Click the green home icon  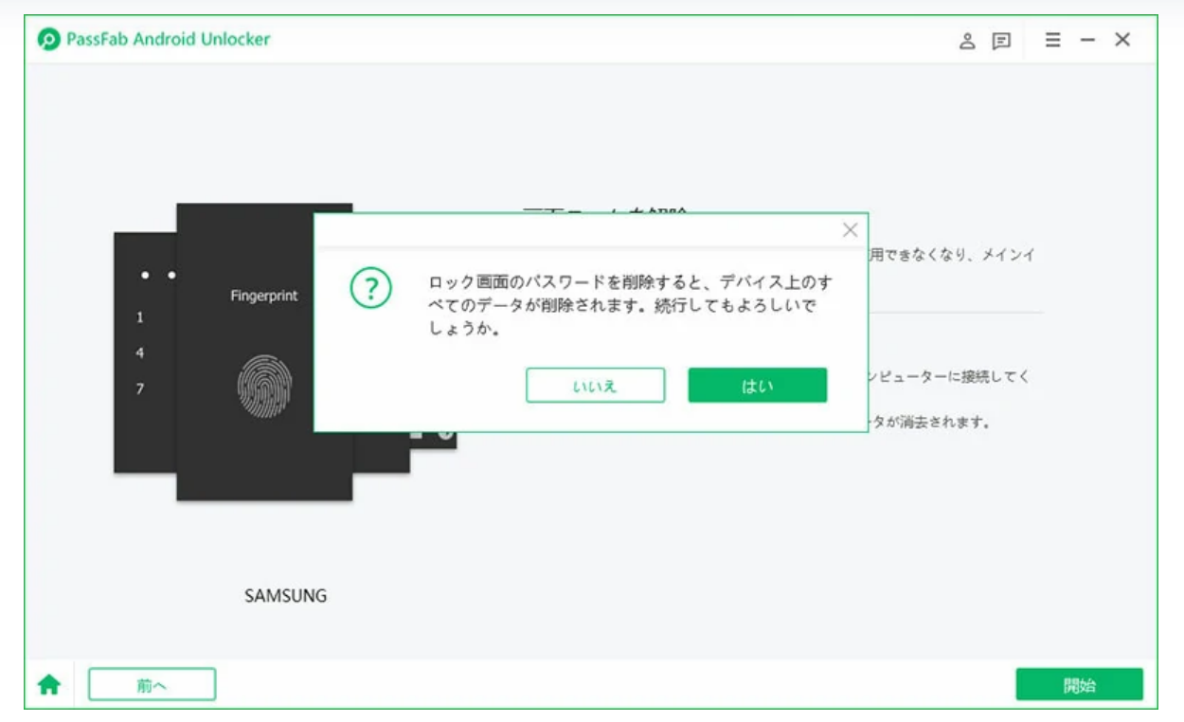tap(48, 685)
